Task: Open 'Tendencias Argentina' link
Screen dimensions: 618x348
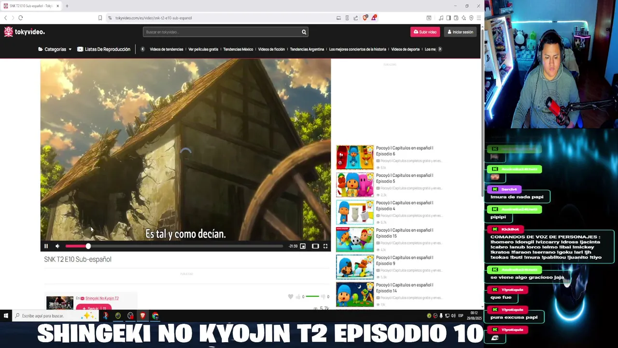Action: point(307,49)
